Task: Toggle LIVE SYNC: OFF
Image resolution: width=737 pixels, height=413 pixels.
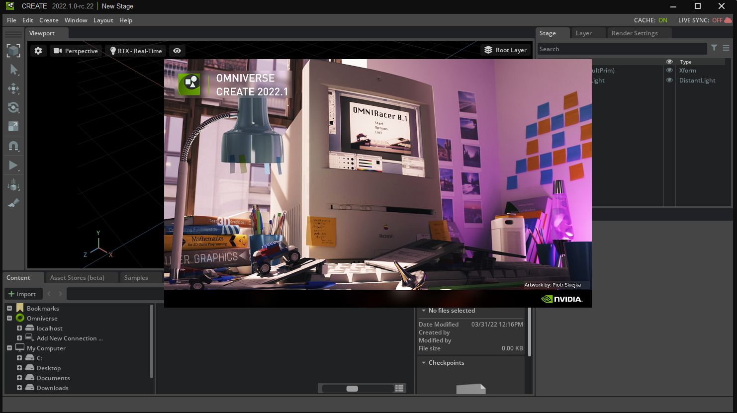Action: click(700, 20)
